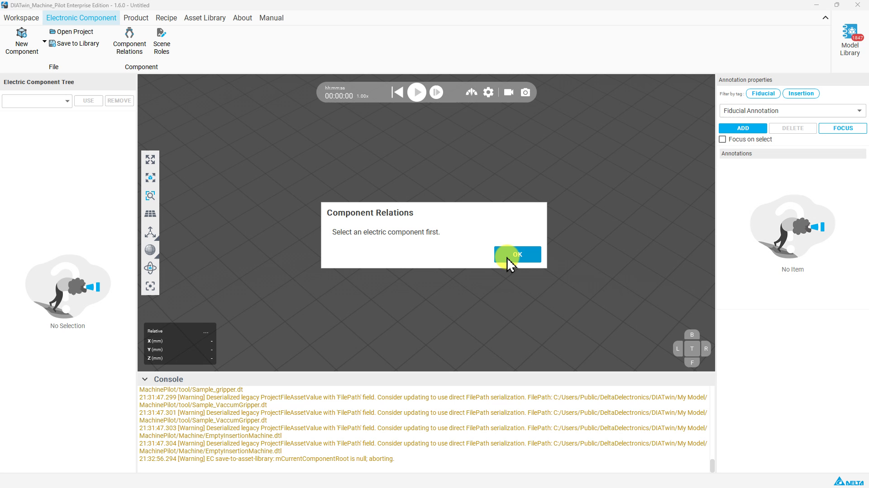
Task: Open relative coordinates panel ellipsis options
Action: point(206,331)
